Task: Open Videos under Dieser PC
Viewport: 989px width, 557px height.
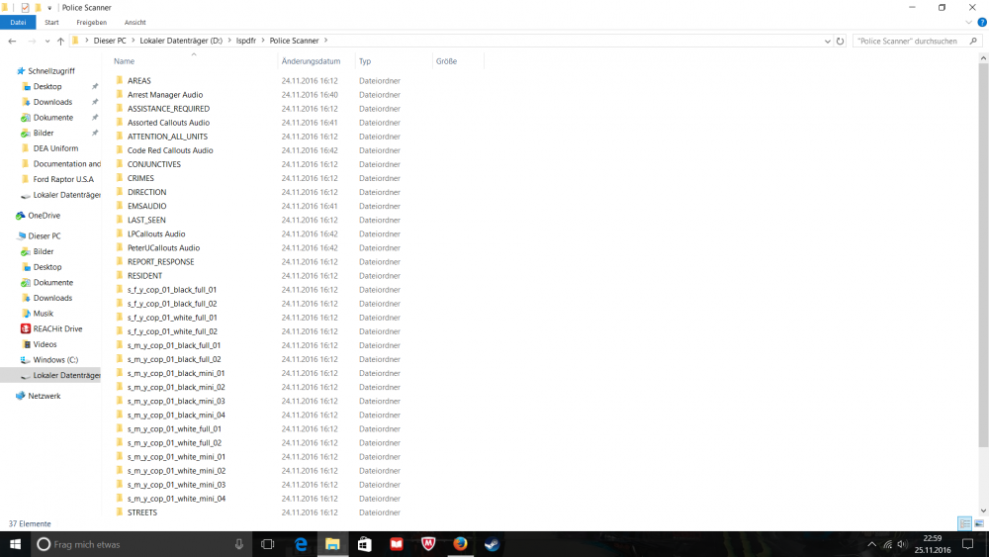Action: point(45,344)
